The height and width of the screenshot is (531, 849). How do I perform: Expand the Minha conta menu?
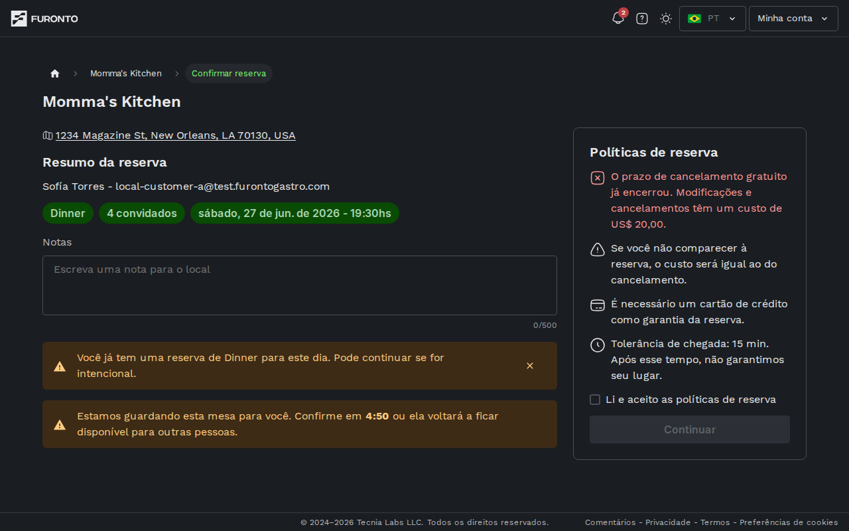(x=793, y=19)
